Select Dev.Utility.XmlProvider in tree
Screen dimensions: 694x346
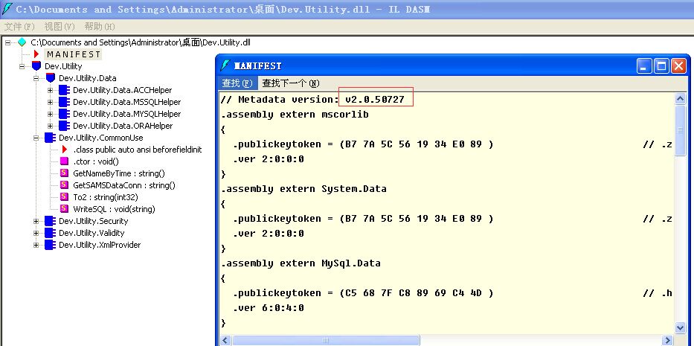100,245
